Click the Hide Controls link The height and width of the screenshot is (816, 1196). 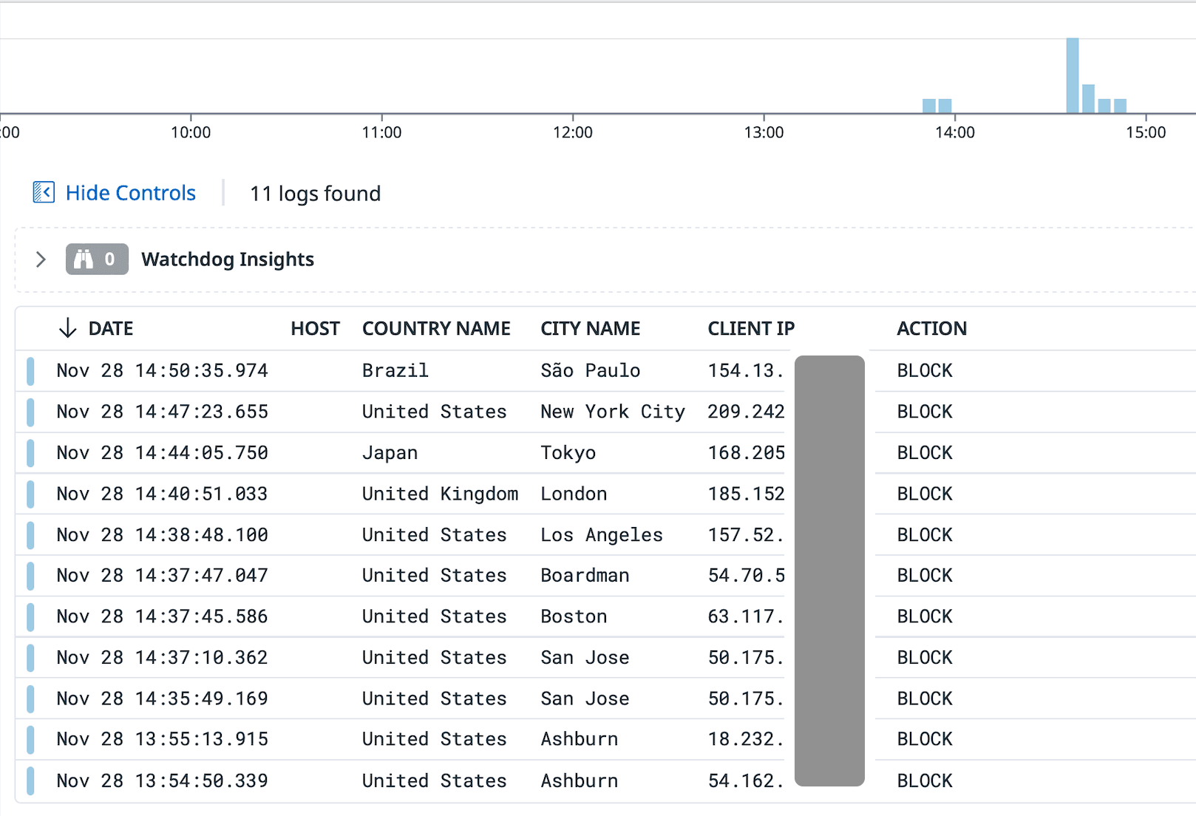130,193
